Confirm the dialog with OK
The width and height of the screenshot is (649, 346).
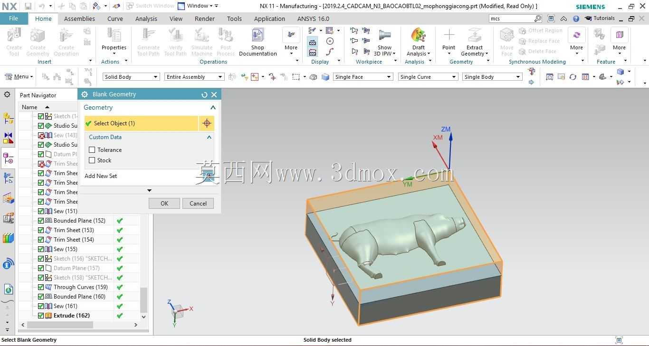164,204
